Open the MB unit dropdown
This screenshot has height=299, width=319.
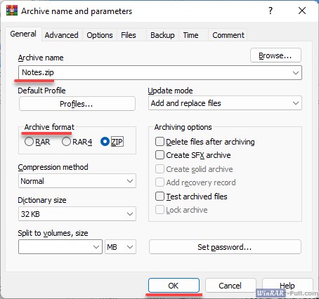pos(120,247)
